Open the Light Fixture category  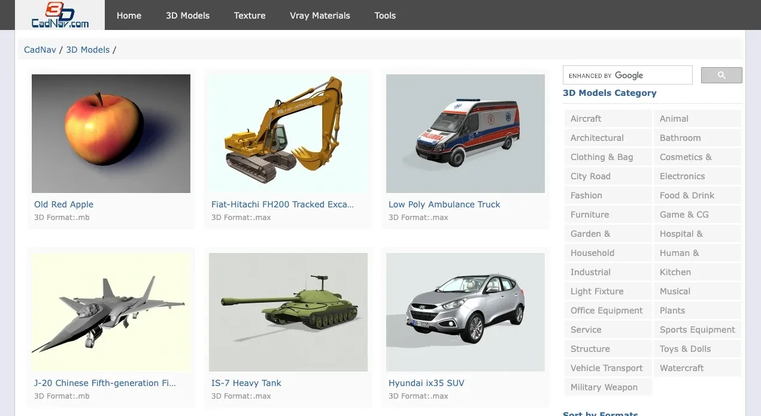(x=608, y=291)
